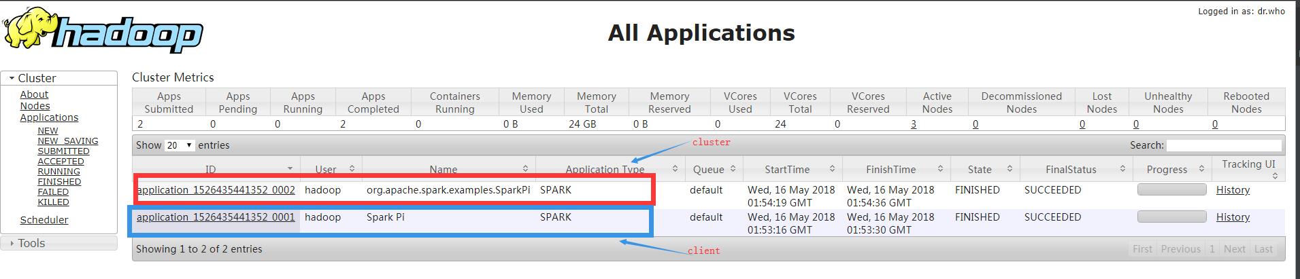1300x279 pixels.
Task: Go to the Next pagination button
Action: coord(1234,249)
